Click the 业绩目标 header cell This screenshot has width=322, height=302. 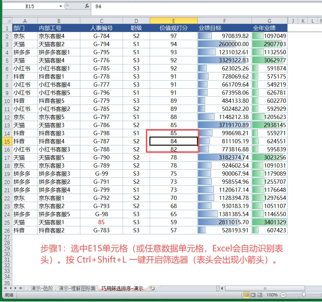(x=225, y=28)
